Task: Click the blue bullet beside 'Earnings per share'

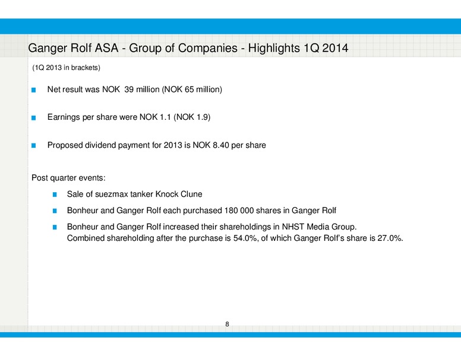Action: click(x=33, y=118)
